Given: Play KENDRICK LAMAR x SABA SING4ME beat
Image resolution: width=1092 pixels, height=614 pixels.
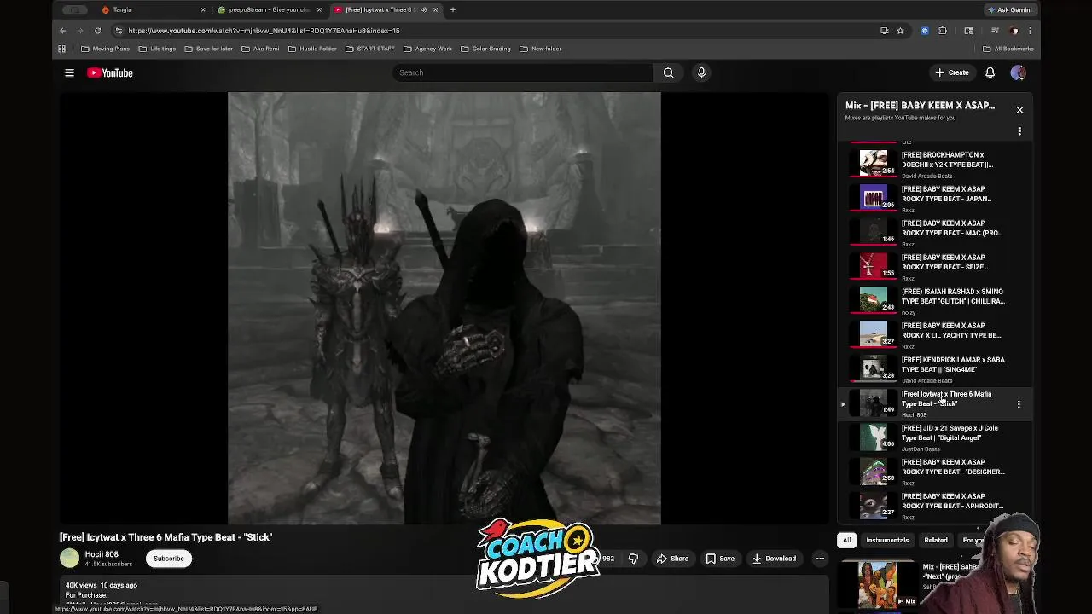Looking at the screenshot, I should coord(934,368).
